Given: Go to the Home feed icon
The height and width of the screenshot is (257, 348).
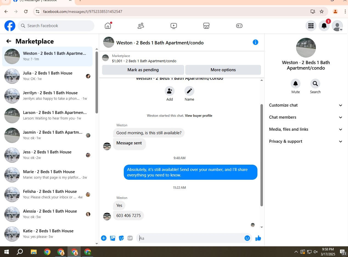Looking at the screenshot, I should click(108, 26).
